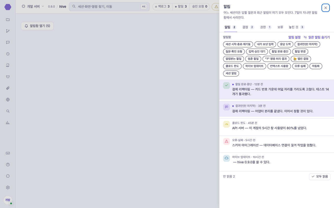Open the folder icon in the sidebar
This screenshot has height=208, width=334.
pyautogui.click(x=8, y=19)
